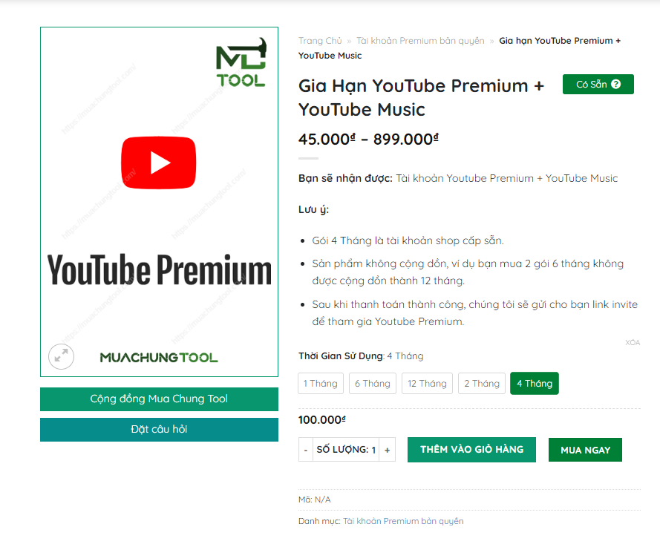Click the red YouTube play logo
The height and width of the screenshot is (547, 660).
(159, 163)
